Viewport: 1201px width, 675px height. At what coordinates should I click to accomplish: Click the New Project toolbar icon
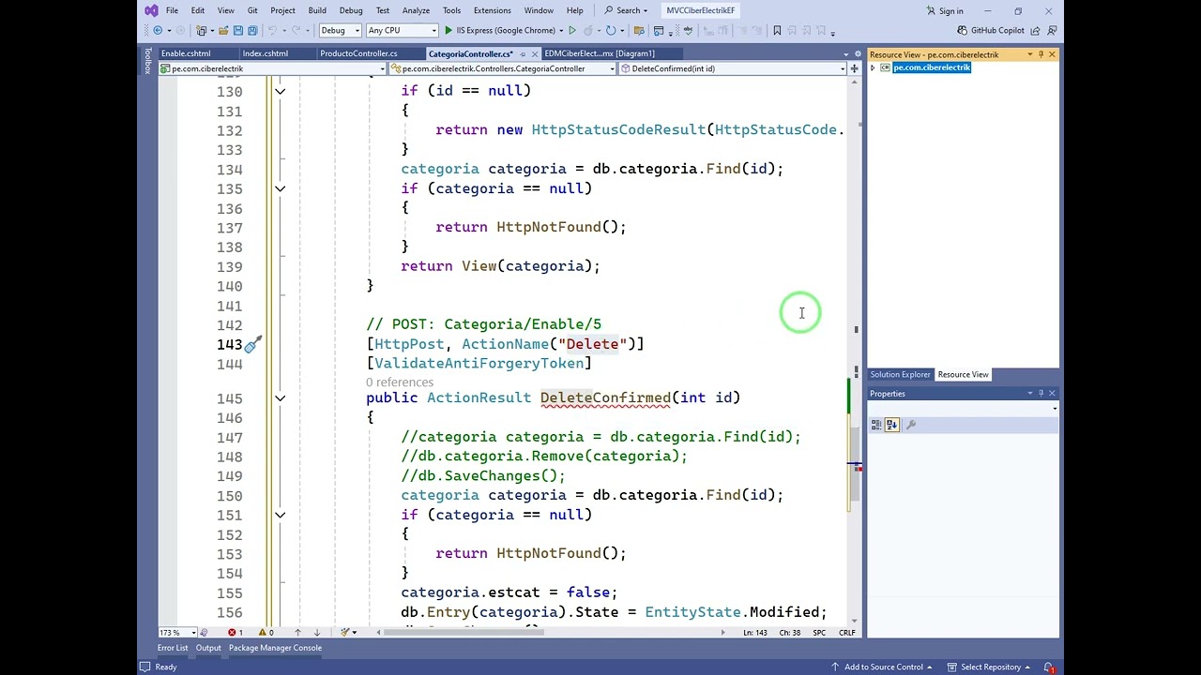pyautogui.click(x=201, y=30)
